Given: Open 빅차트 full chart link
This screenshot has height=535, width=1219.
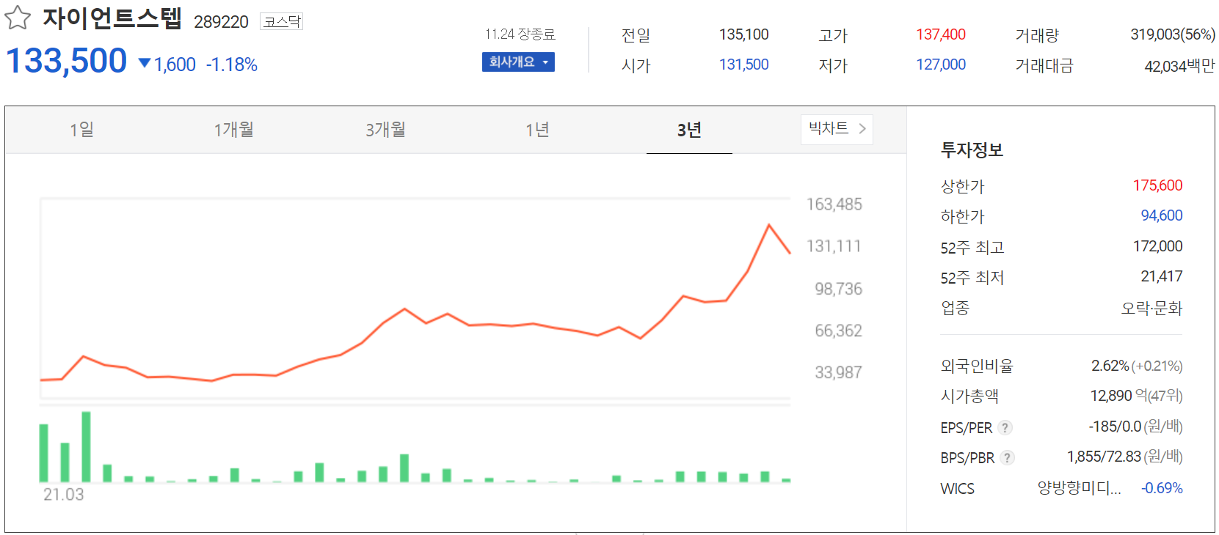Looking at the screenshot, I should click(837, 129).
